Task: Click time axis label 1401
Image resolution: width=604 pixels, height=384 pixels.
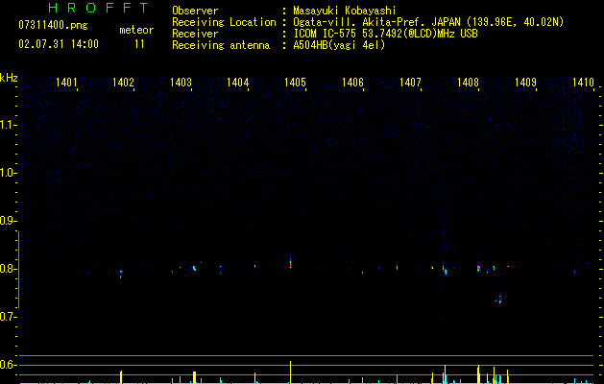Action: pos(66,82)
